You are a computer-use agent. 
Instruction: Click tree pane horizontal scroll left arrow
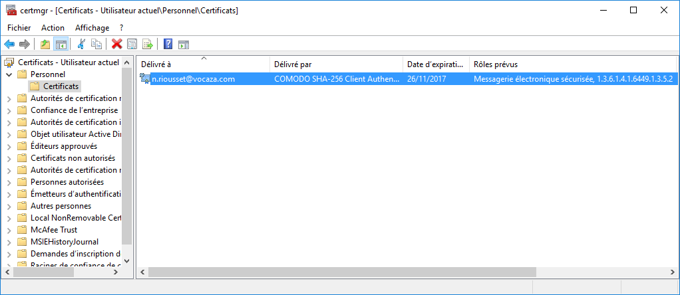tap(7, 272)
